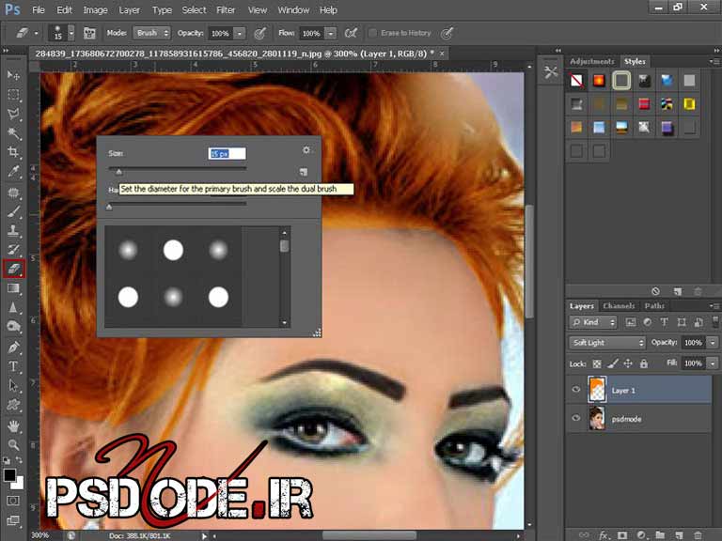Screen dimensions: 722x541
Task: Select the Brush tool in toolbox
Action: (x=13, y=211)
